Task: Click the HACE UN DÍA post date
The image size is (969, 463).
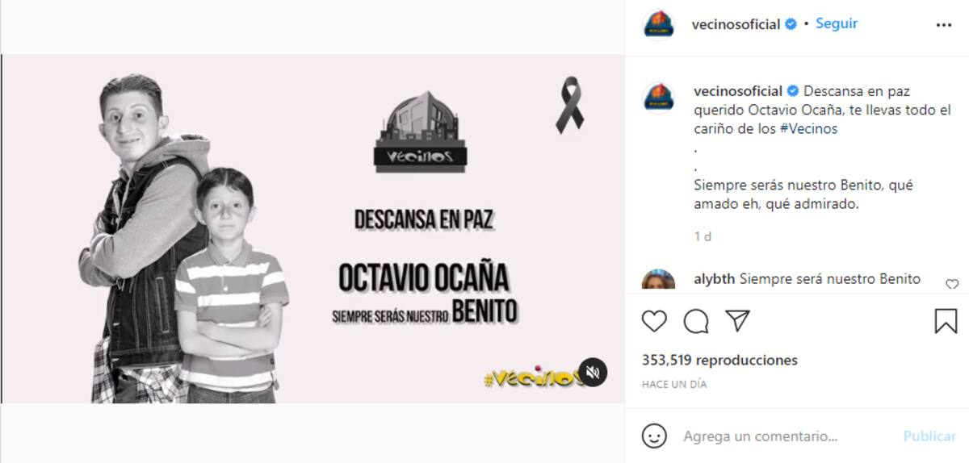Action: [x=674, y=385]
